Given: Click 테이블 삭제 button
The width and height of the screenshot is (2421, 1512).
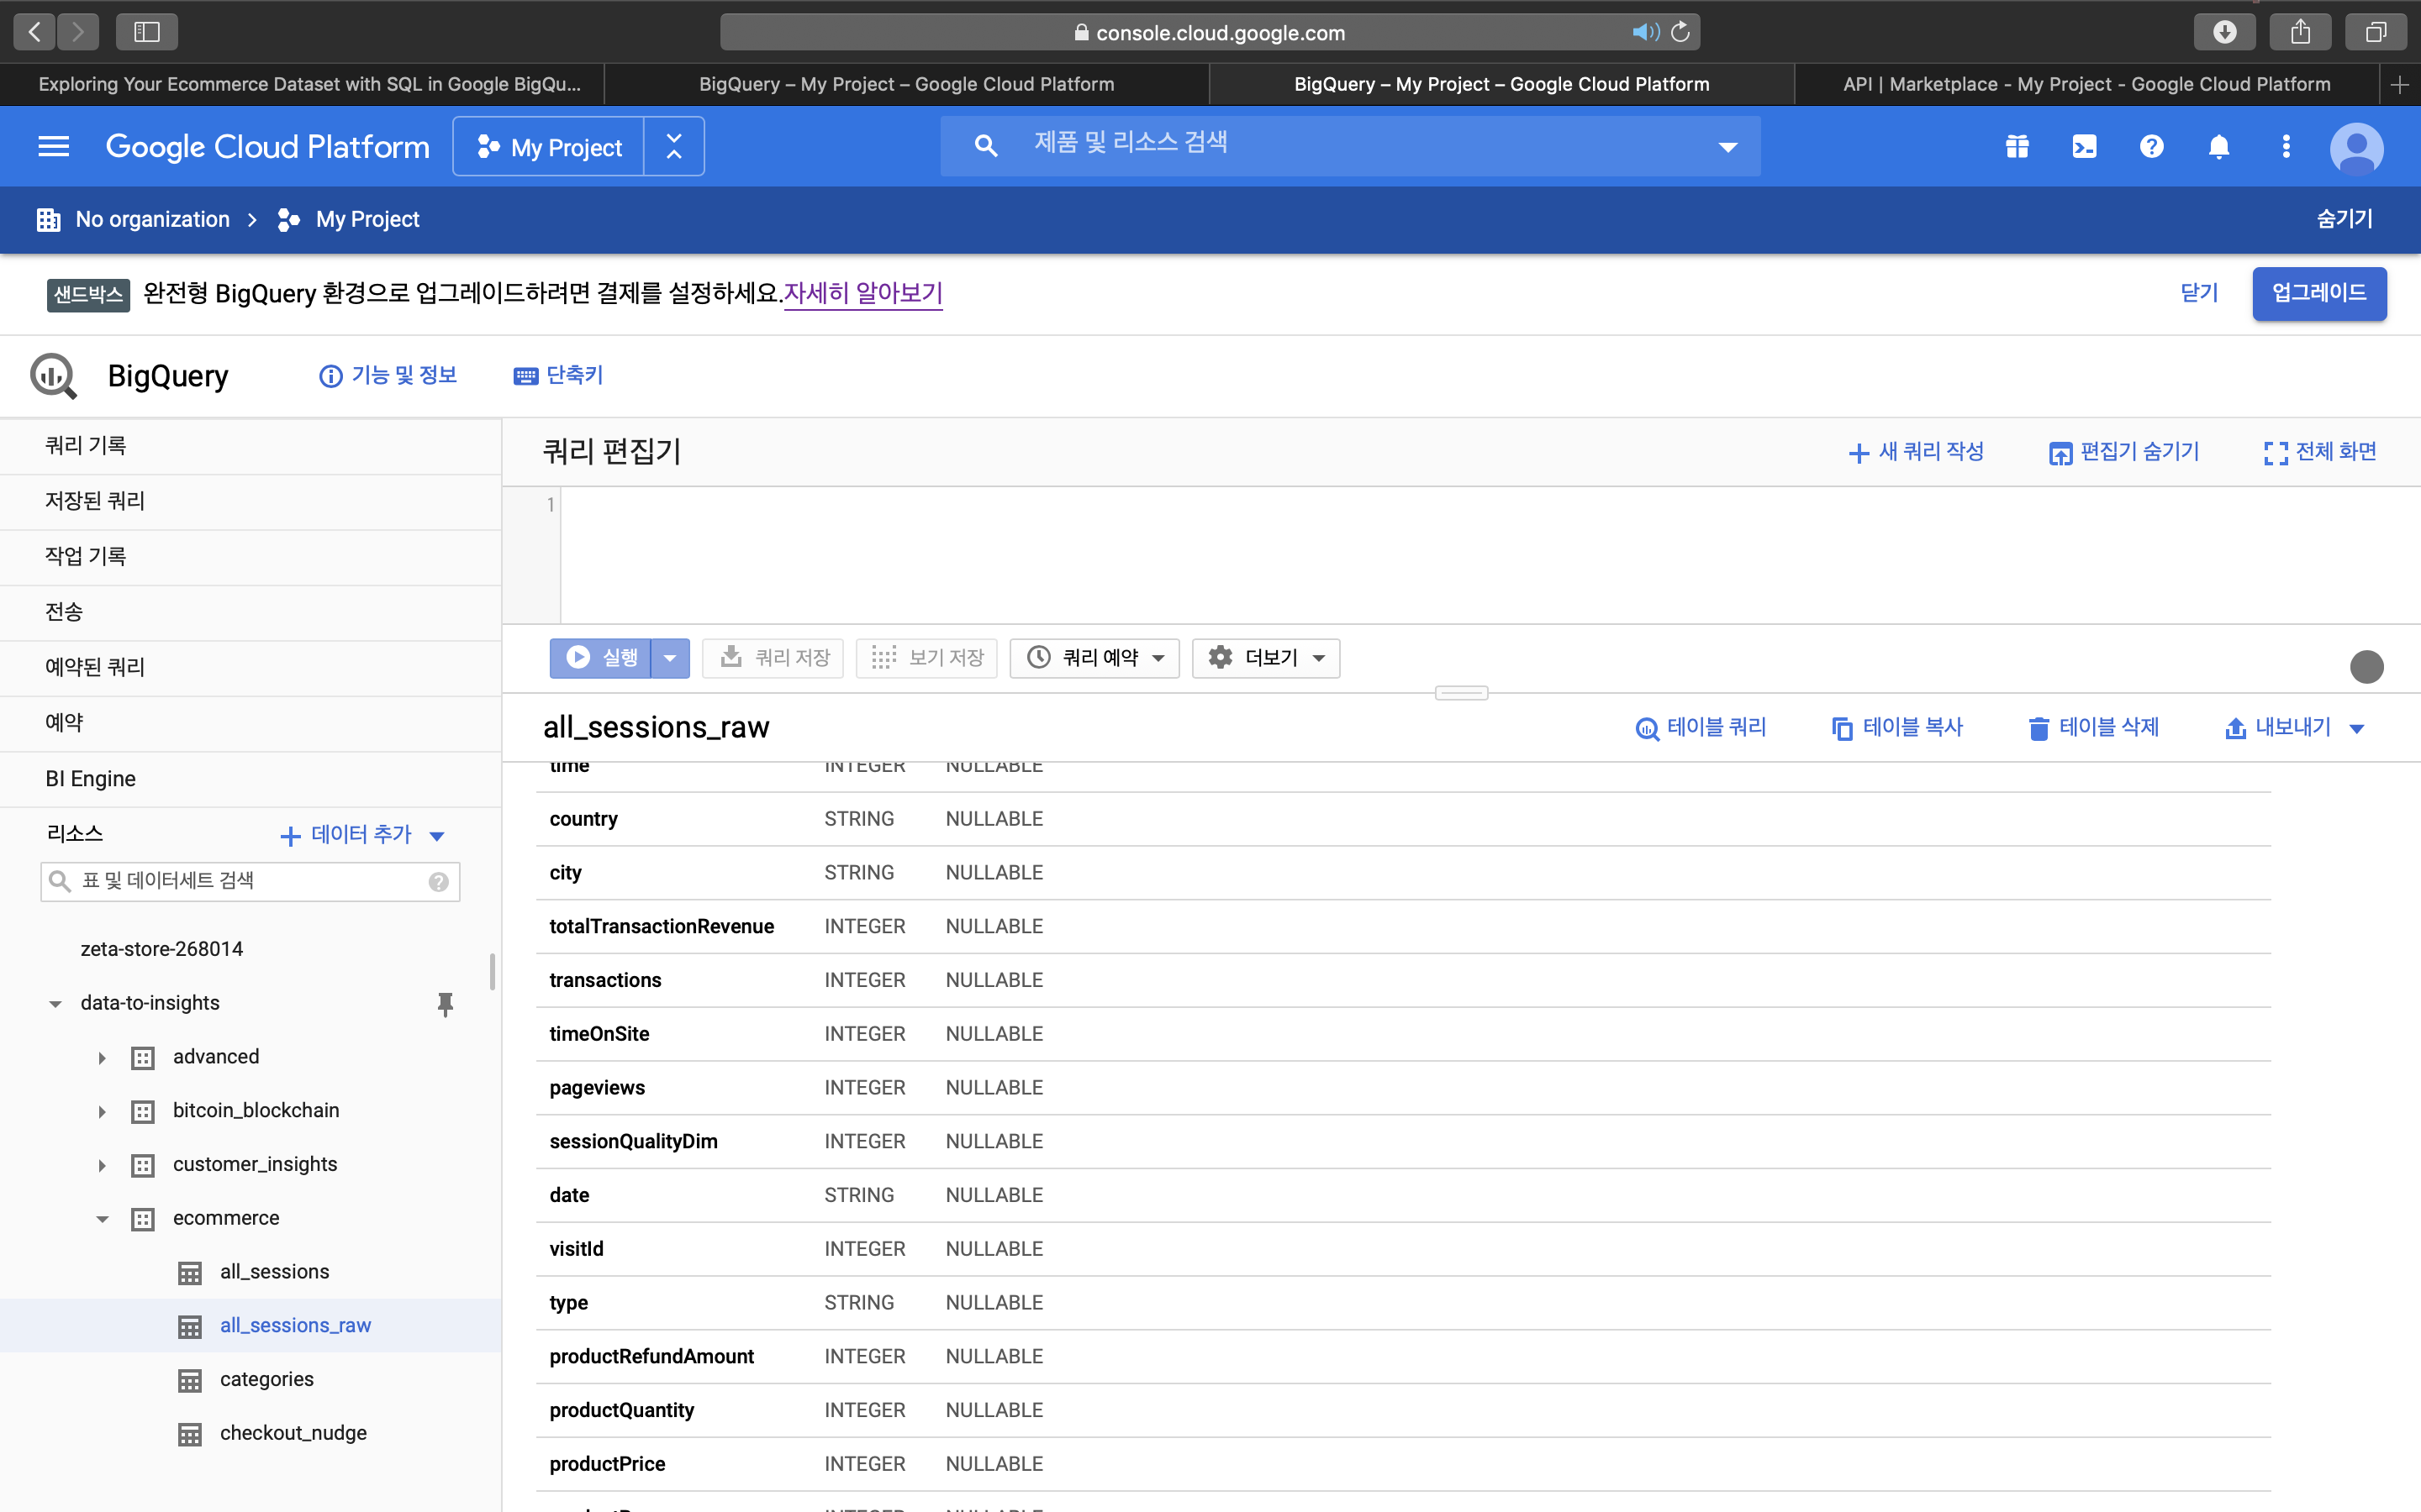Looking at the screenshot, I should (2093, 727).
